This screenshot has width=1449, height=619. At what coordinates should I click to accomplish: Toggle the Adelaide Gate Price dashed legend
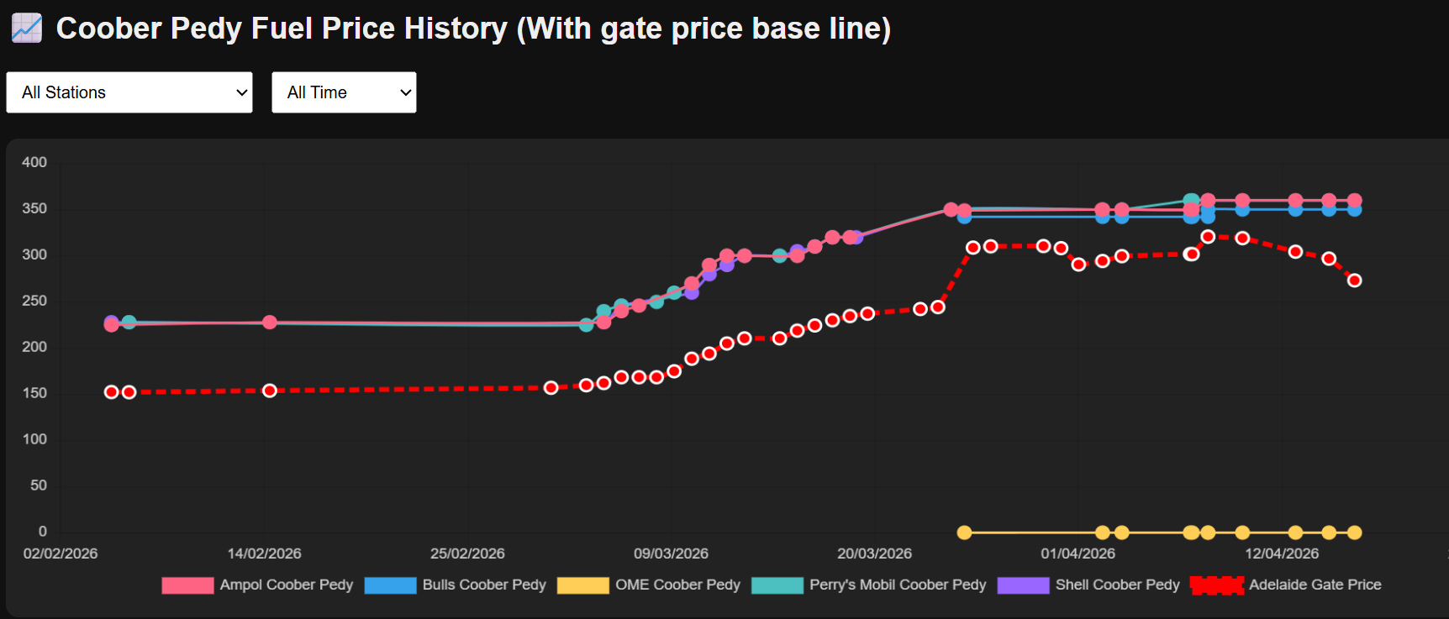click(x=1217, y=585)
